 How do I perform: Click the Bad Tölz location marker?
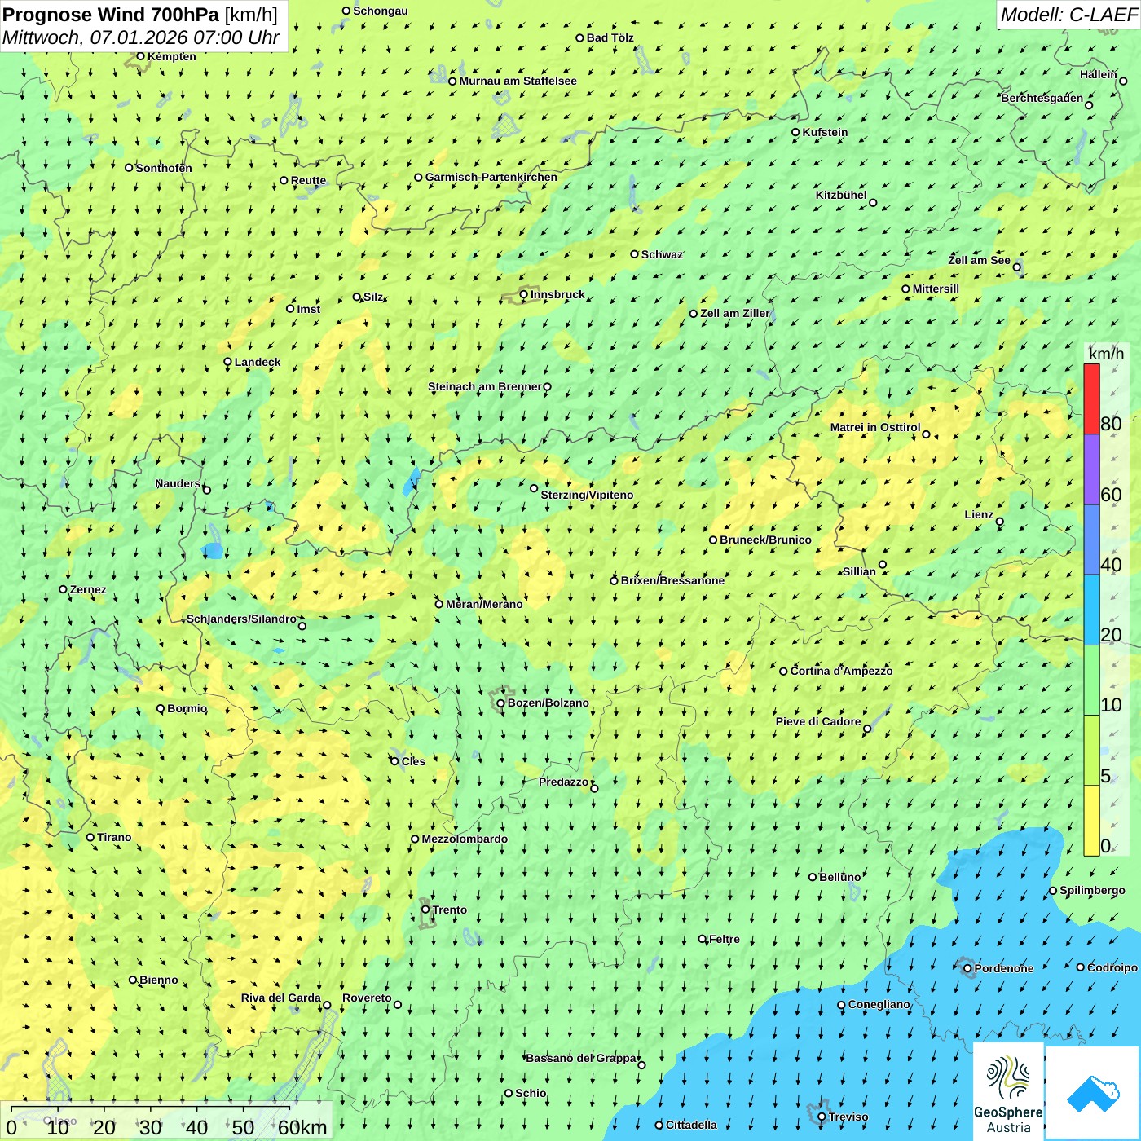[x=580, y=37]
